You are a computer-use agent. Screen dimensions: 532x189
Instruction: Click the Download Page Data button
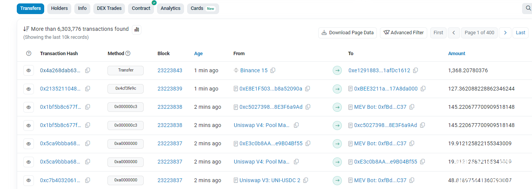point(347,33)
